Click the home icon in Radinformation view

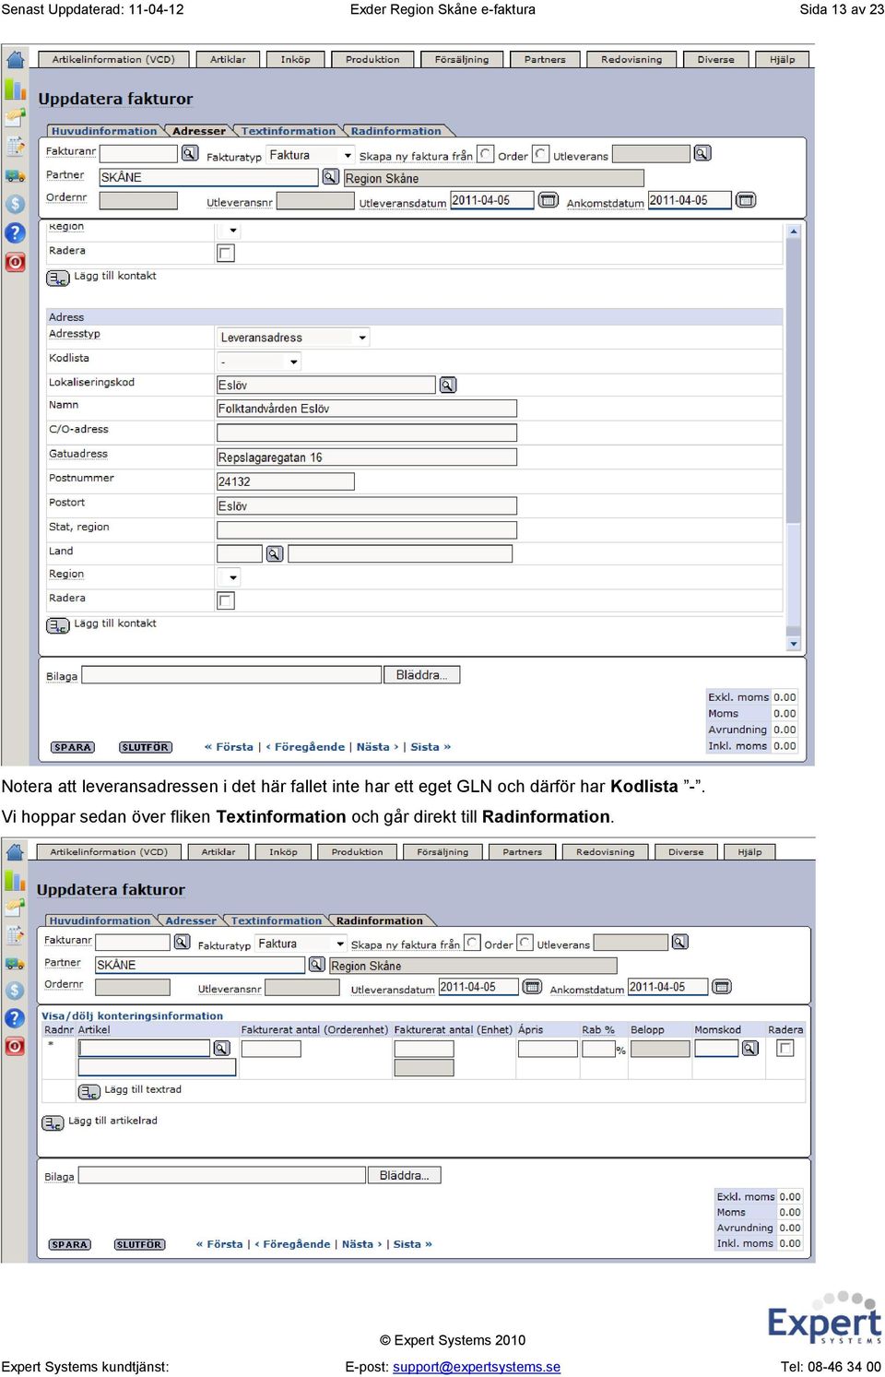[16, 852]
